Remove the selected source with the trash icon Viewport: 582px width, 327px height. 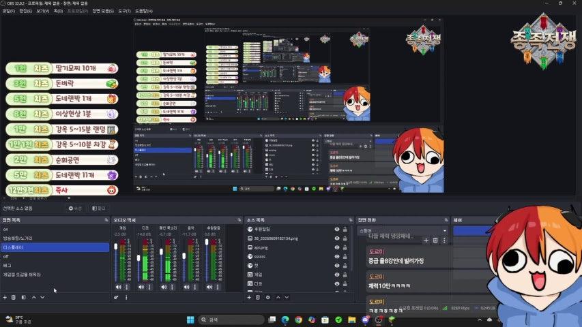click(x=258, y=297)
